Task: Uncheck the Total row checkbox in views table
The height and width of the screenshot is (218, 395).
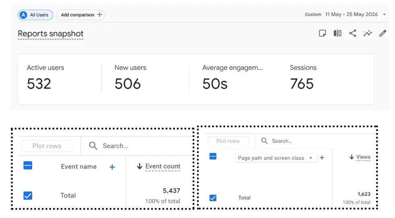Action: pos(213,198)
